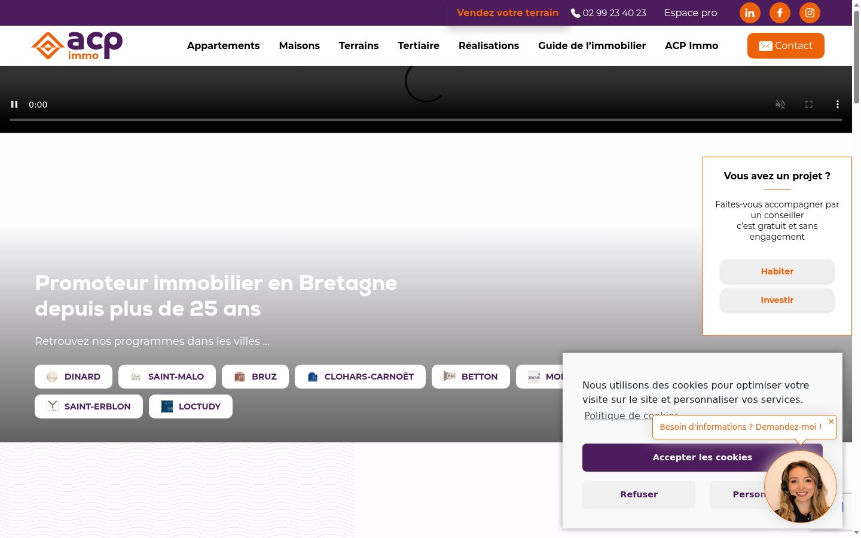Open the Appartements menu
Viewport: 861px width, 538px height.
[x=223, y=45]
